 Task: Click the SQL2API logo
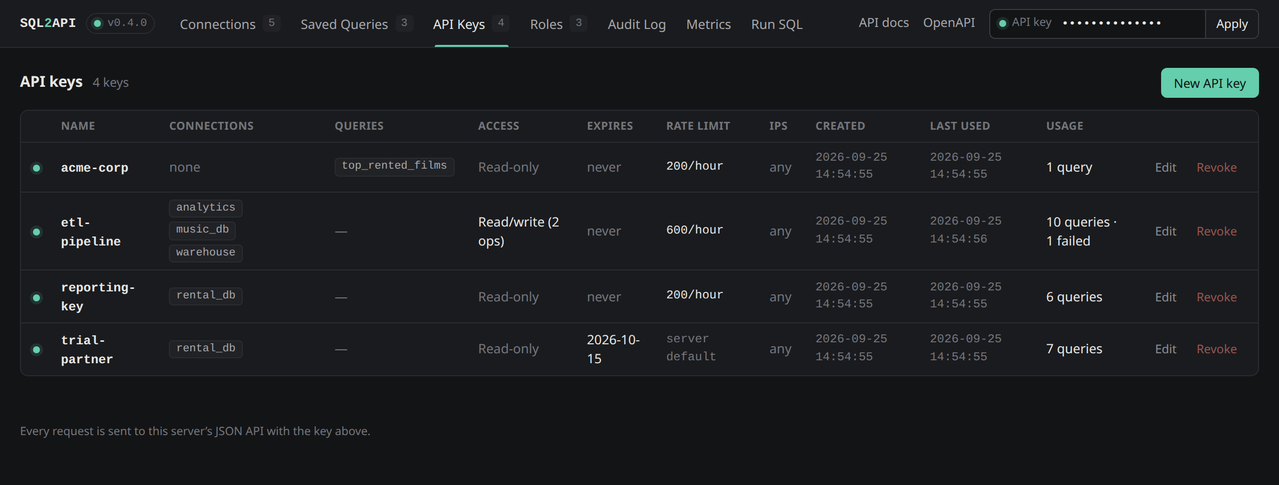48,23
